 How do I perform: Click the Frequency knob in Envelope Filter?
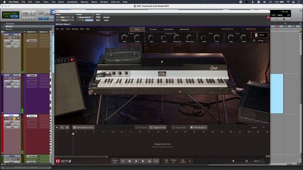tap(177, 37)
